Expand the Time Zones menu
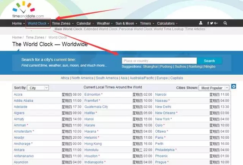The image size is (243, 165). pos(62,23)
